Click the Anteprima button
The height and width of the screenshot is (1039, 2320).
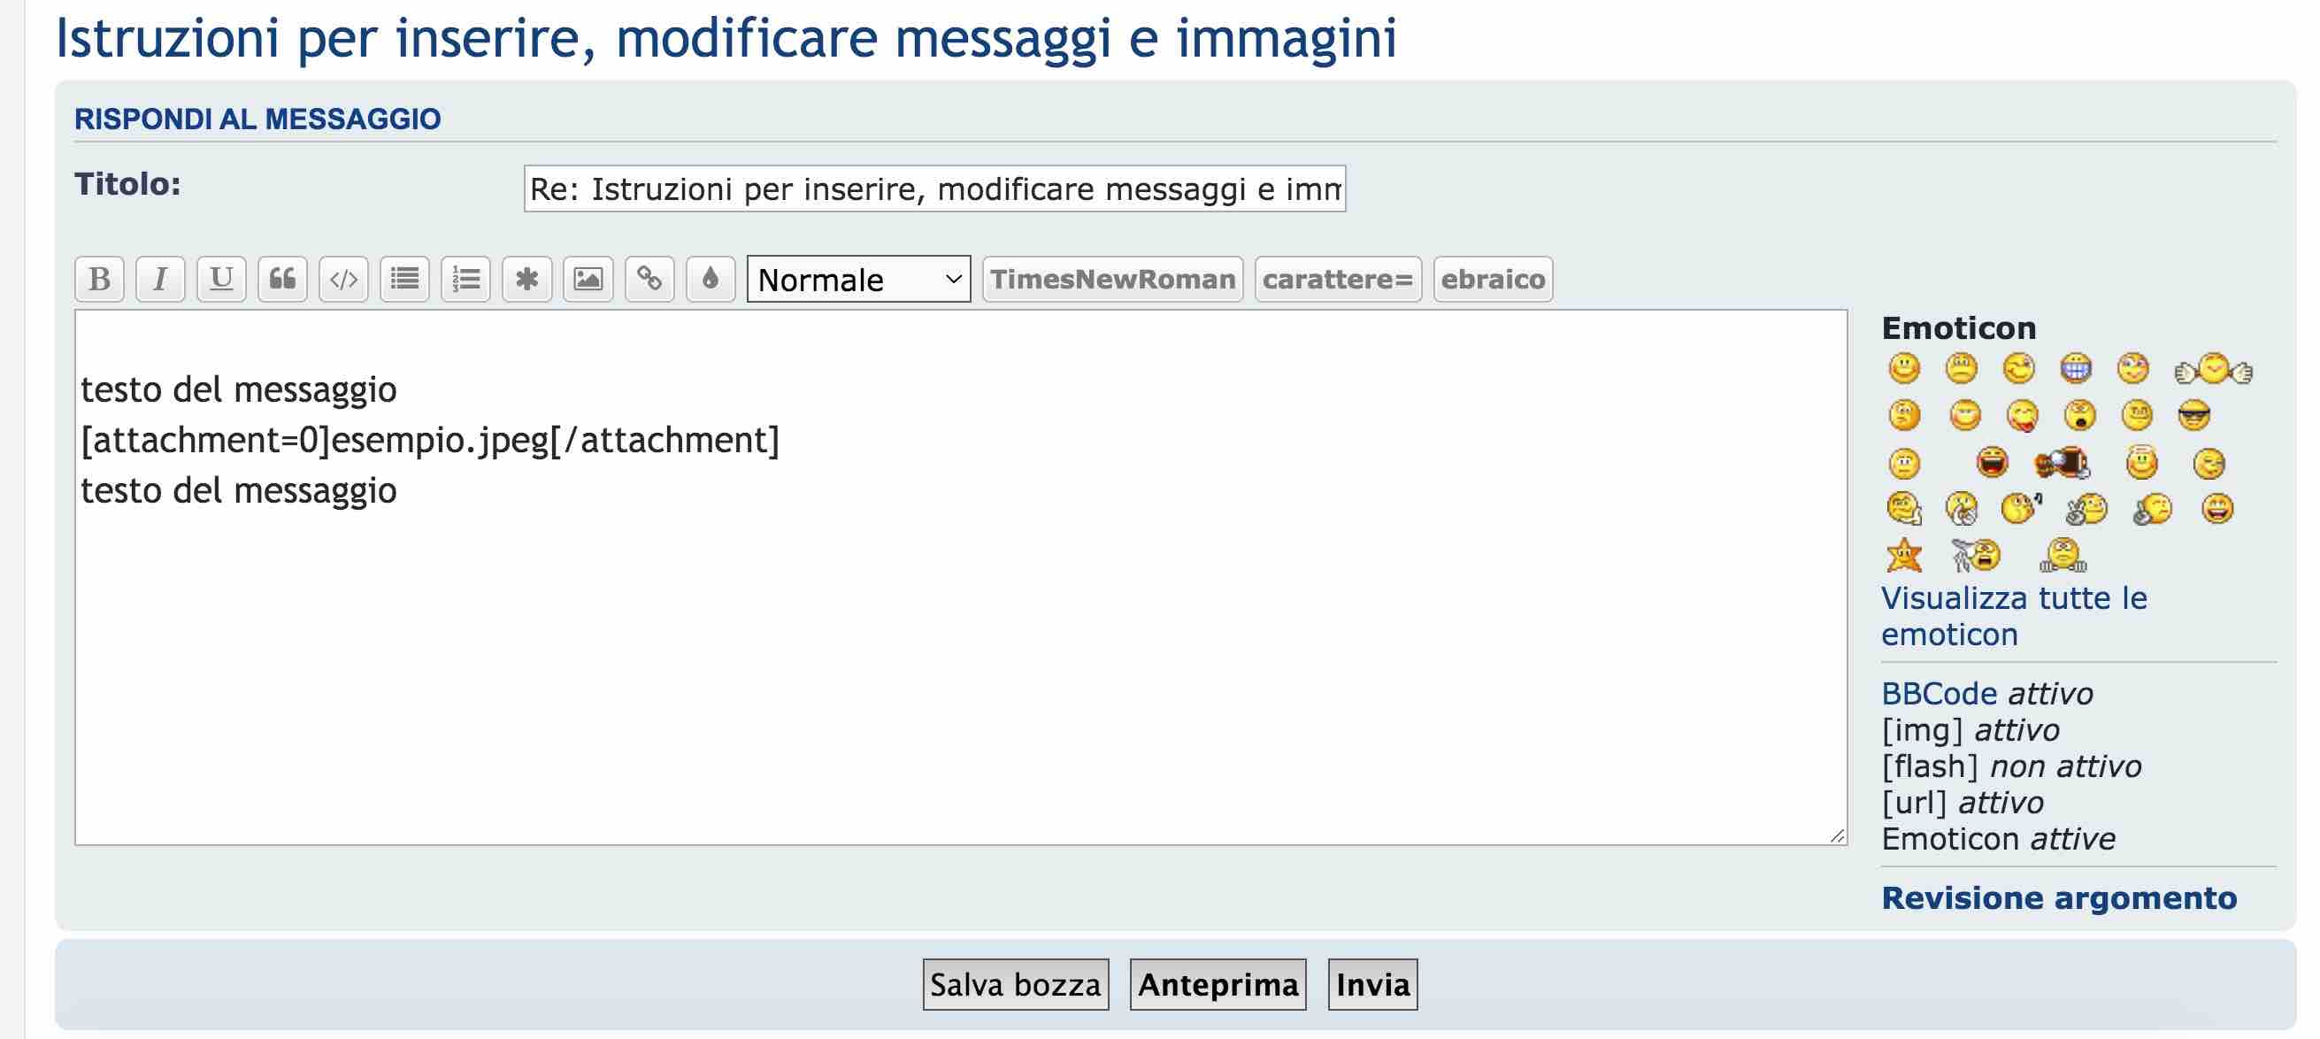click(x=1218, y=984)
